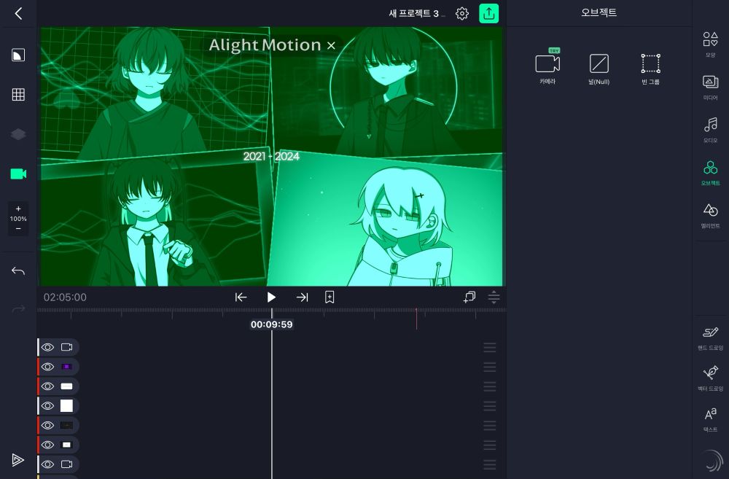Click the 02:05:00 duration timecode
Screen dimensions: 729x479
[65, 297]
